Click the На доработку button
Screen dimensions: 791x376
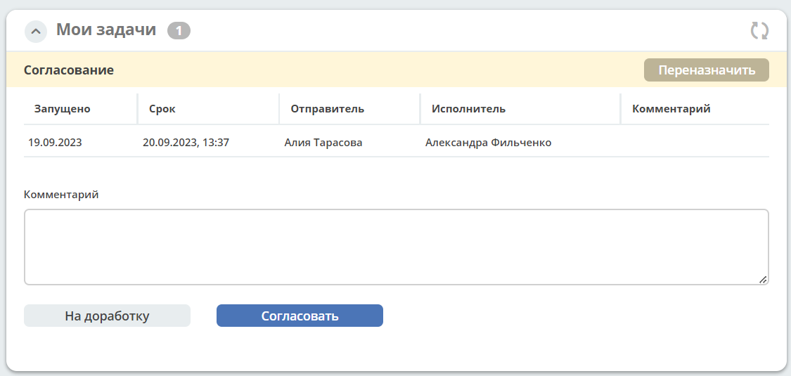click(107, 316)
